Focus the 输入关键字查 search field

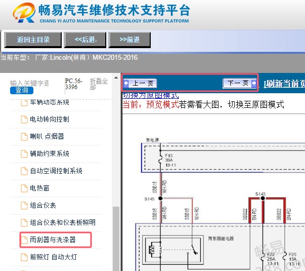pyautogui.click(x=29, y=83)
